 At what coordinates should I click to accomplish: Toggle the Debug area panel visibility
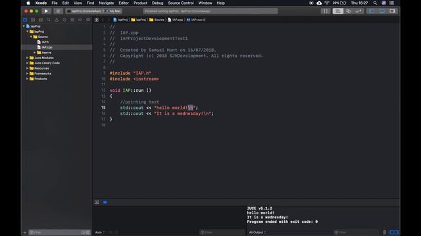click(x=382, y=11)
